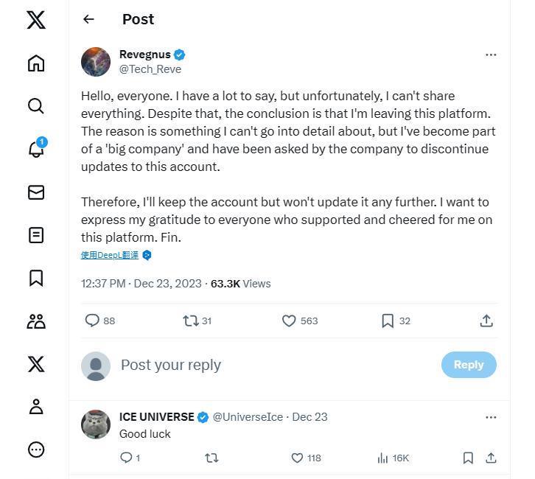This screenshot has width=535, height=479.
Task: Repost the Revegnus post
Action: 190,321
